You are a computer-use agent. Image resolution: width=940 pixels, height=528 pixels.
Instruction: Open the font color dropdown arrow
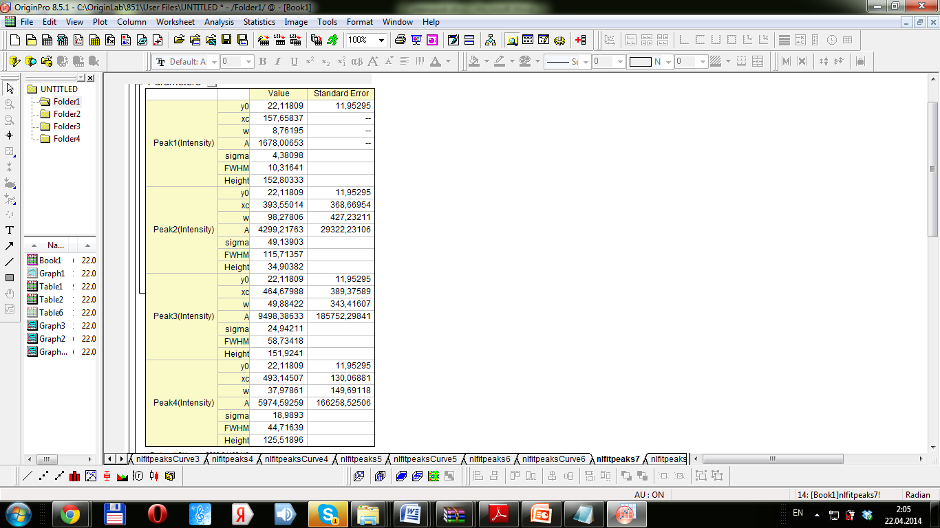448,61
